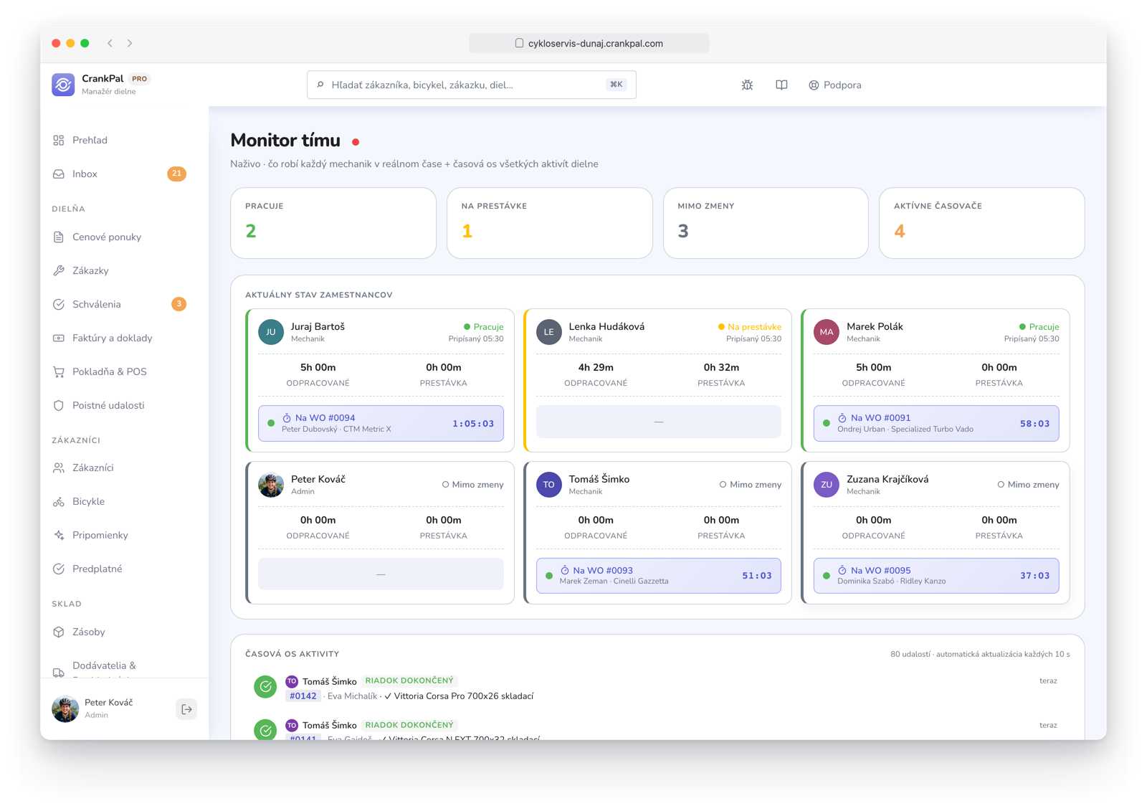Image resolution: width=1147 pixels, height=811 pixels.
Task: Go to Zákazky in sidebar
Action: (119, 270)
